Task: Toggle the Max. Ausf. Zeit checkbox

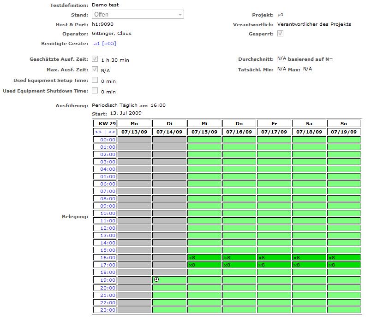Action: point(95,70)
